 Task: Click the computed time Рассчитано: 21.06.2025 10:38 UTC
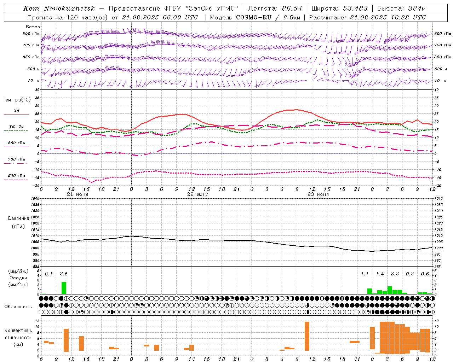[x=367, y=17]
